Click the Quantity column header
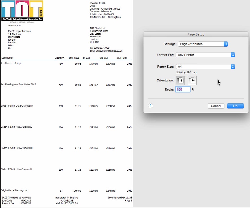This screenshot has height=208, width=250. (59, 58)
